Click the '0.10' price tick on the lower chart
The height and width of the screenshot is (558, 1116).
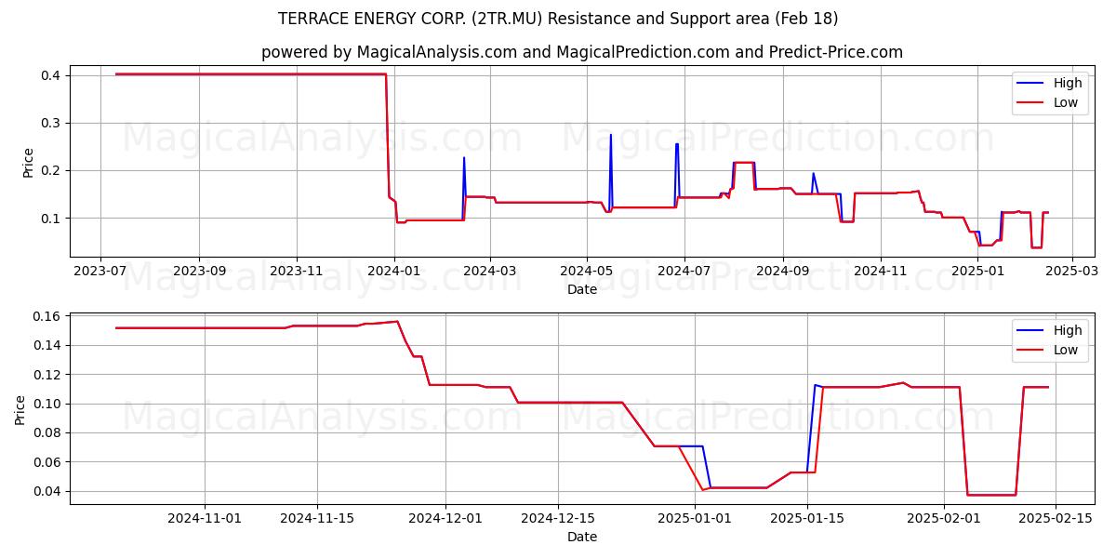48,404
